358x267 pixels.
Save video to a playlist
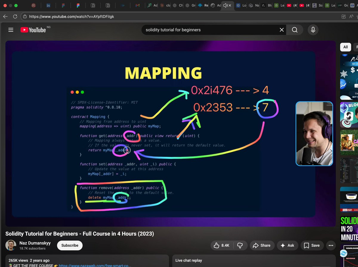(312, 245)
